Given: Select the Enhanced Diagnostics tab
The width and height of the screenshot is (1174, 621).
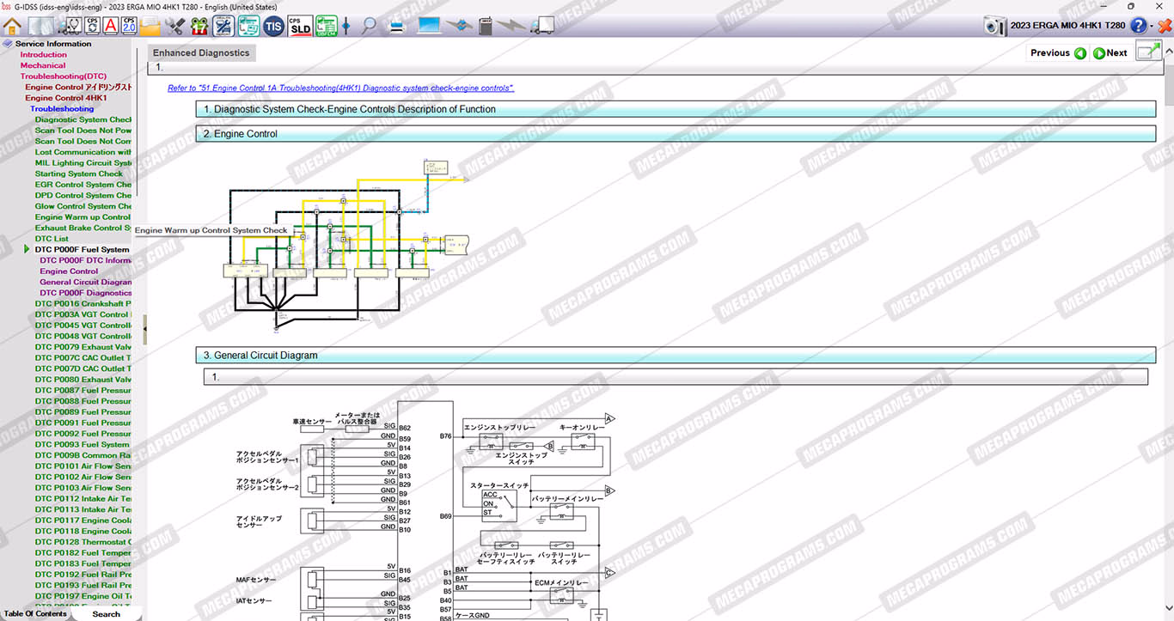Looking at the screenshot, I should [x=201, y=53].
